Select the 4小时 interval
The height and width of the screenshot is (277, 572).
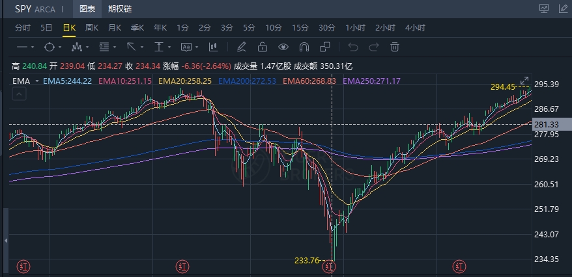[x=415, y=28]
